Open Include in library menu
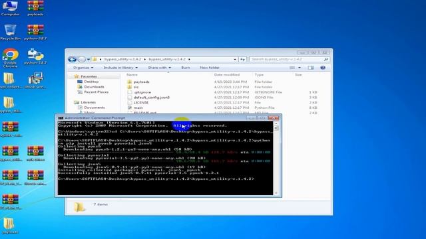The width and height of the screenshot is (426, 239). [x=120, y=68]
